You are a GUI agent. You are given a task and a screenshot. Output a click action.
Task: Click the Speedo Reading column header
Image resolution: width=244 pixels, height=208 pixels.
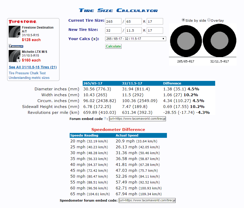[84, 135]
